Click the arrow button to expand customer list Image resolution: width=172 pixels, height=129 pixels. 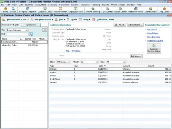[45, 30]
